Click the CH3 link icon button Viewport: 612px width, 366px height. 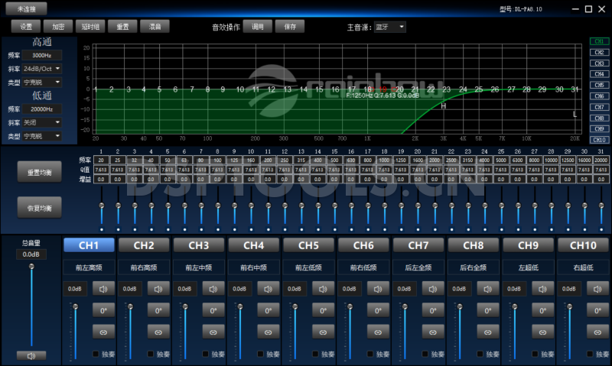pos(213,332)
